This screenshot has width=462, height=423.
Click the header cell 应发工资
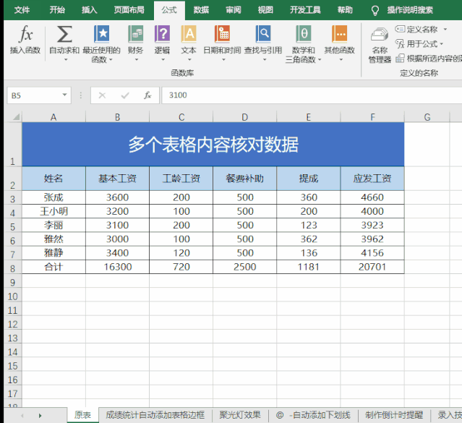click(372, 179)
